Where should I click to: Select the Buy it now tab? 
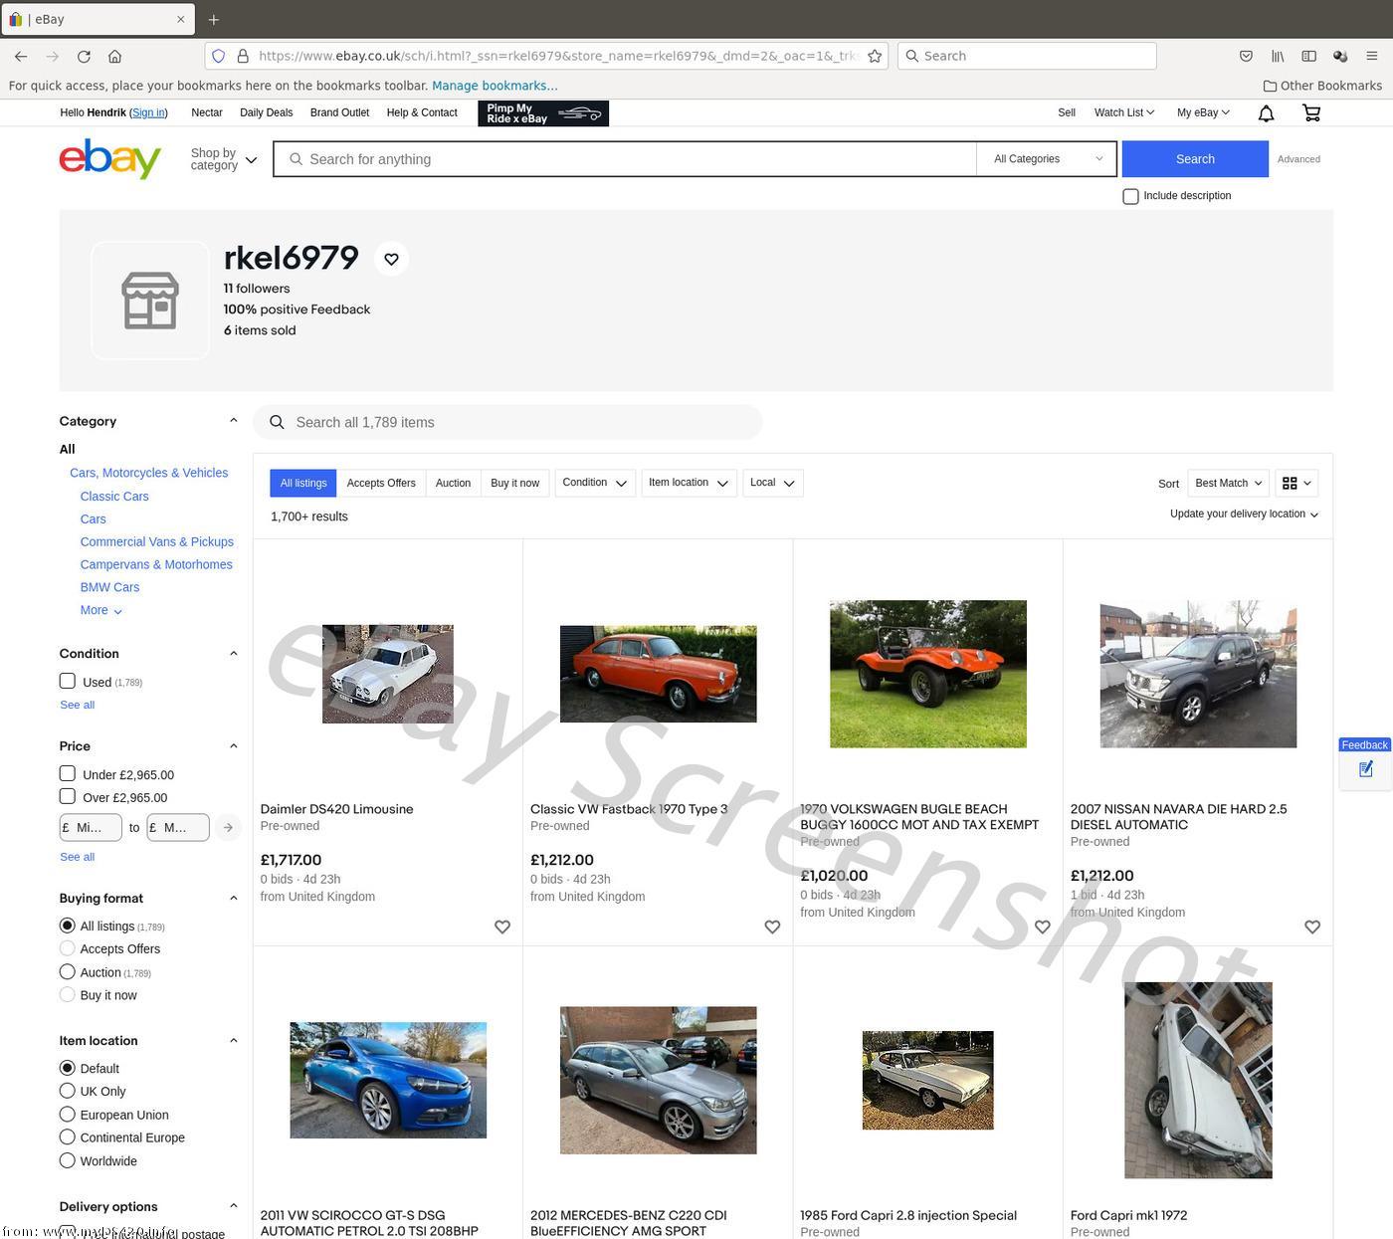pos(514,484)
